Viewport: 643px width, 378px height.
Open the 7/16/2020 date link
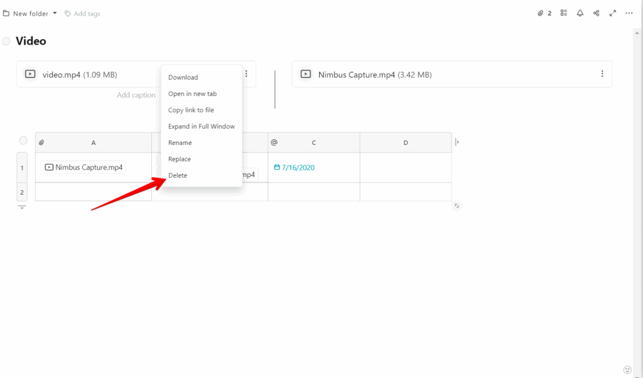(298, 168)
